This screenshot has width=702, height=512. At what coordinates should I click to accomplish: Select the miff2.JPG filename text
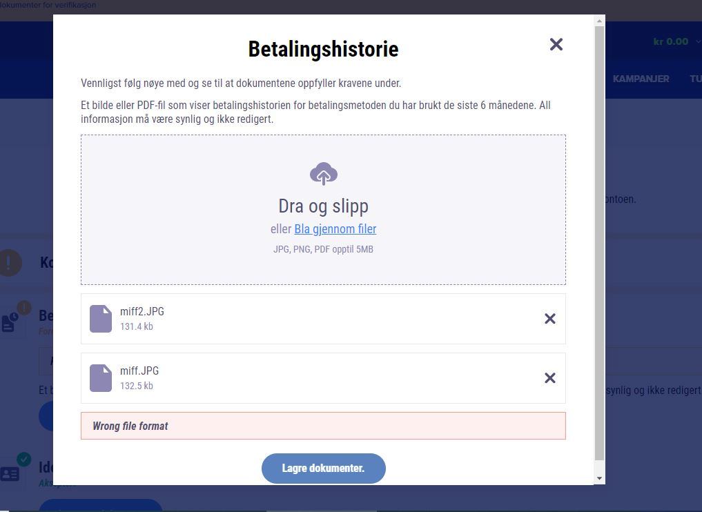(x=142, y=312)
